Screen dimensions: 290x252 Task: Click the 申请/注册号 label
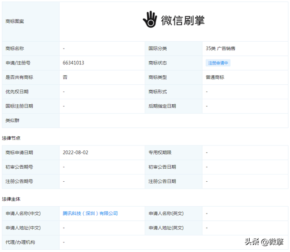click(x=18, y=63)
